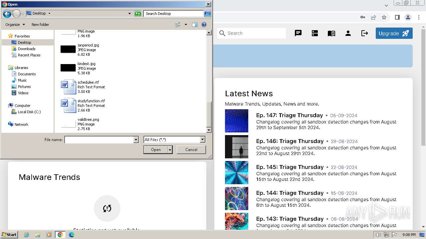Screen dimensions: 426x239
Task: Open Chrome three-dot menu
Action: pos(418,17)
